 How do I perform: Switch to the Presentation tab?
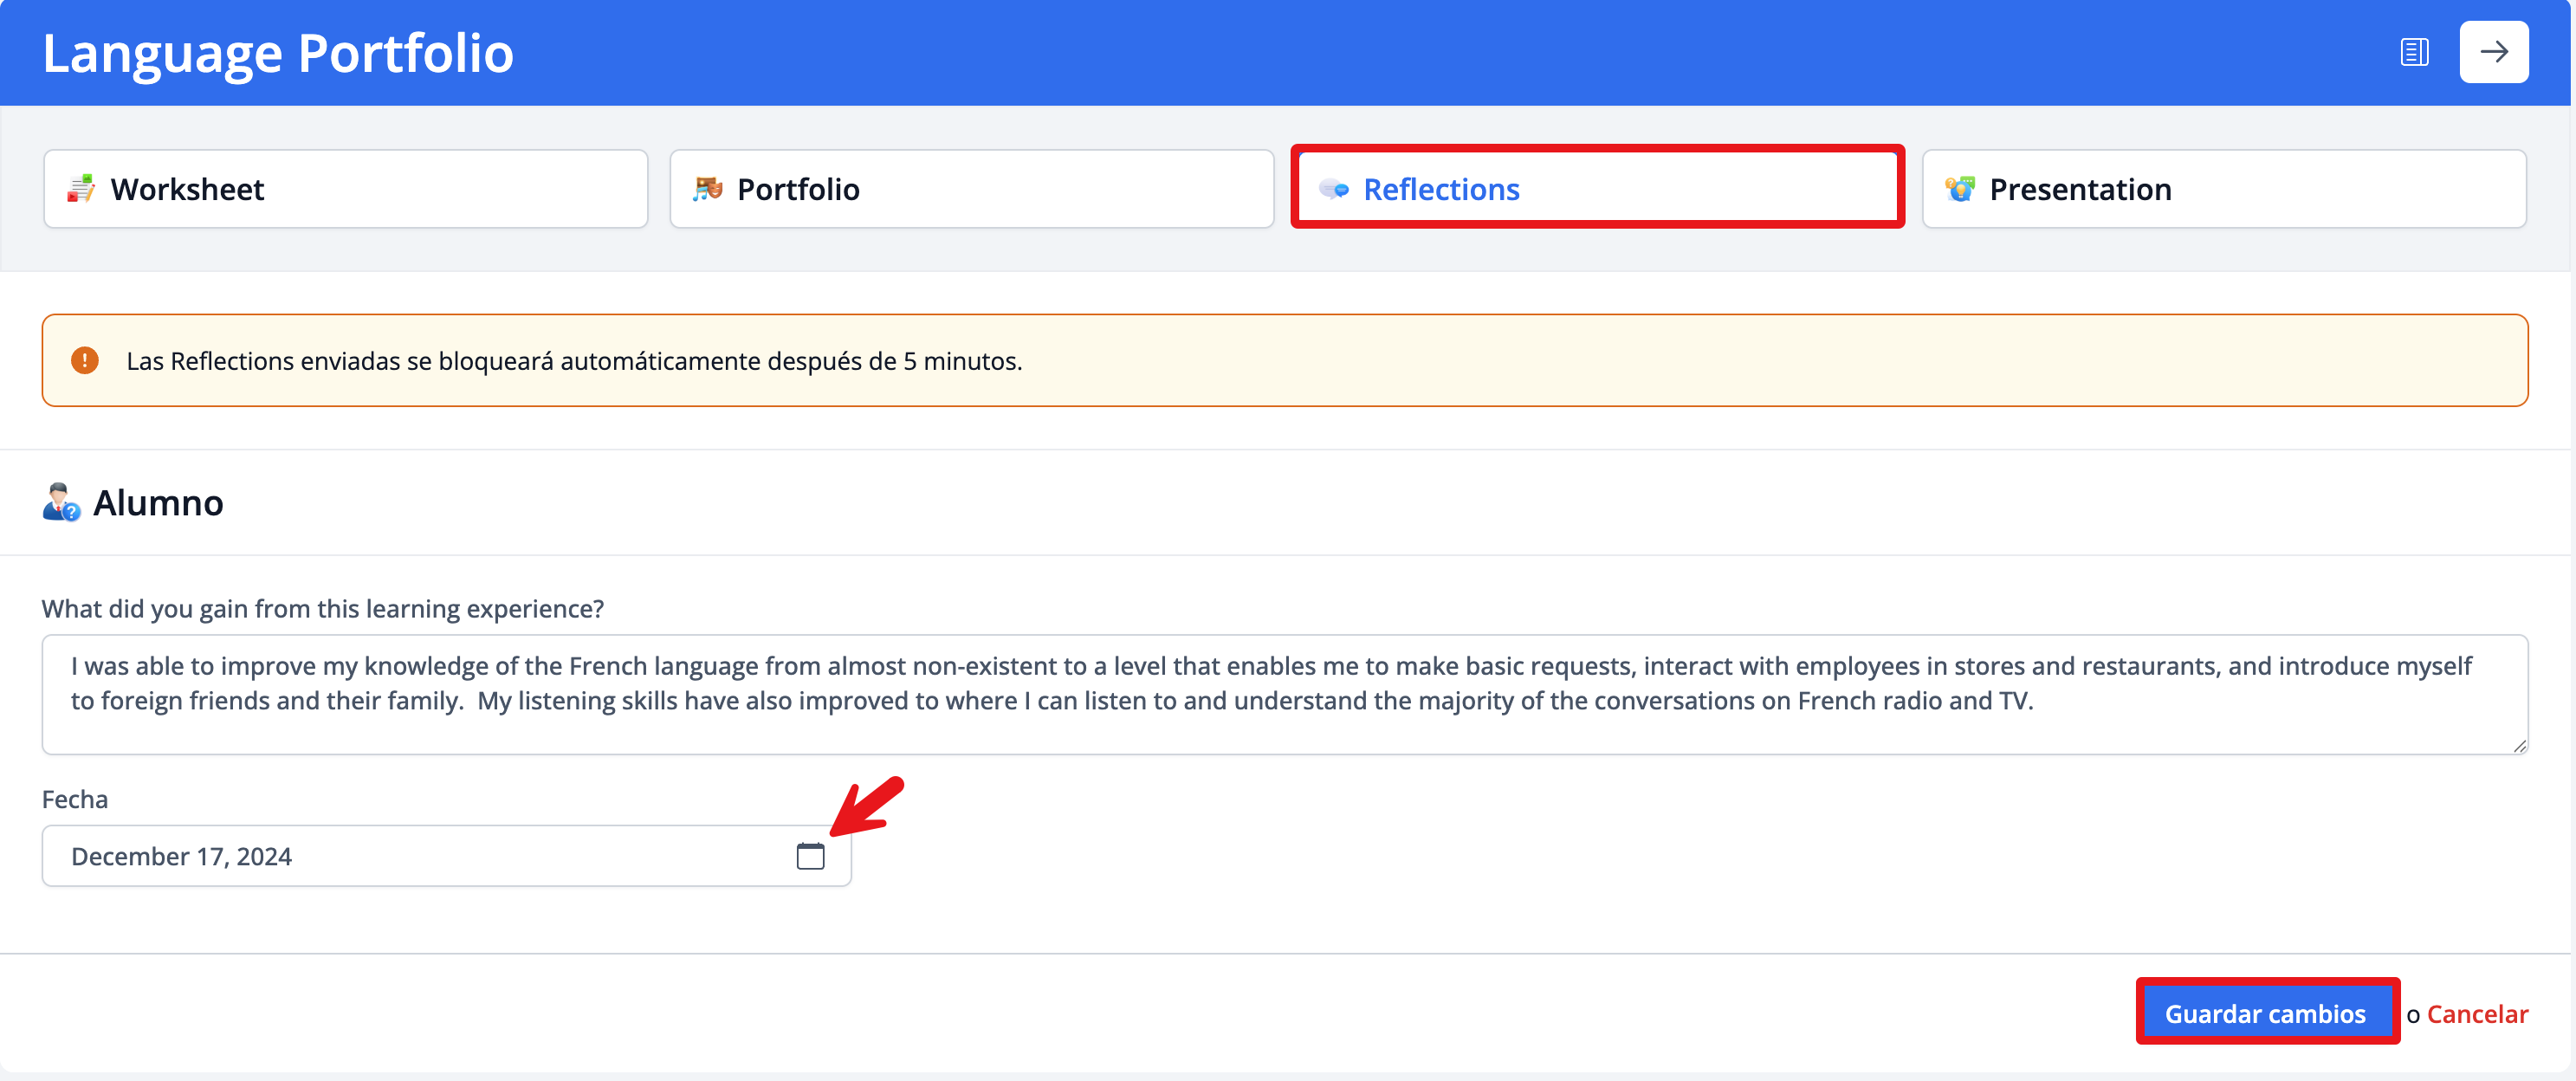pyautogui.click(x=2223, y=189)
